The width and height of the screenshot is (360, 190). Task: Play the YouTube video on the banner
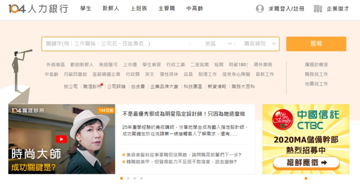click(x=61, y=139)
